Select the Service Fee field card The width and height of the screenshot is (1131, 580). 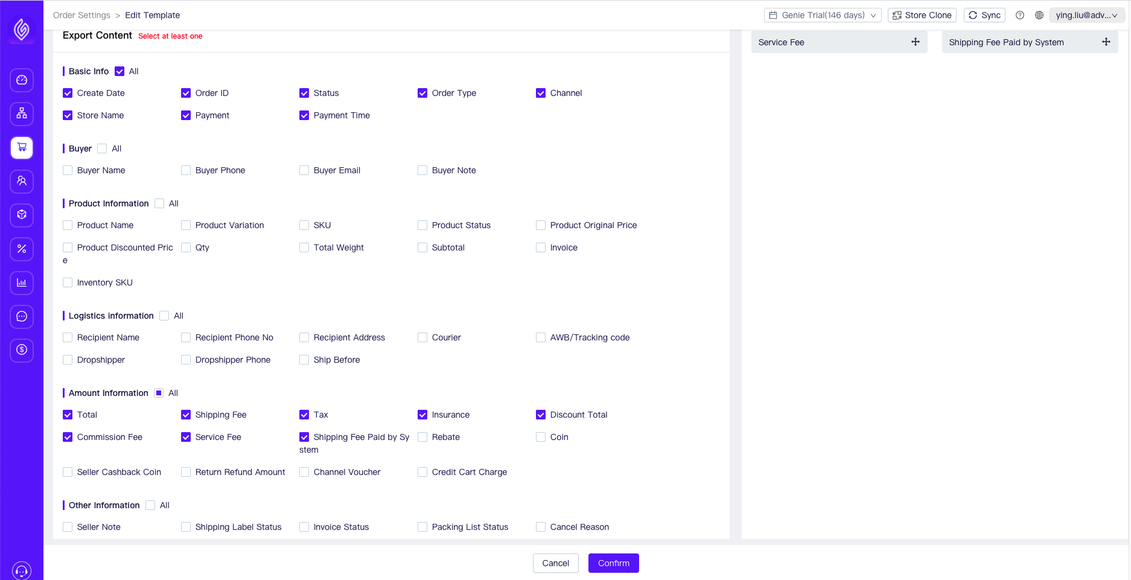coord(839,42)
